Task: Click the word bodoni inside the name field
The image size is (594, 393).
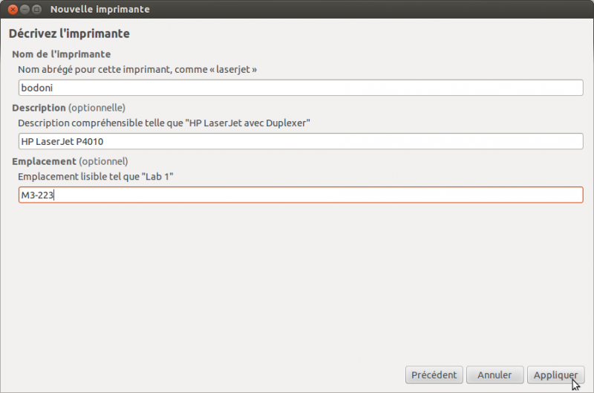Action: [36, 88]
